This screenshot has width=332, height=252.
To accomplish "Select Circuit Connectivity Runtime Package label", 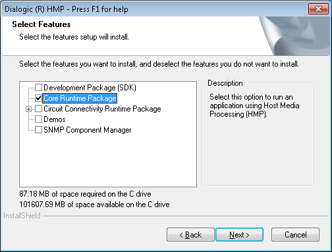I will pos(102,109).
